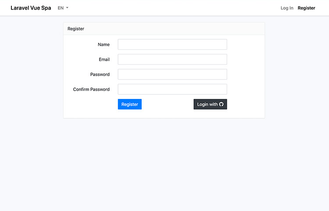Focus the Confirm Password field
The height and width of the screenshot is (211, 329).
172,89
